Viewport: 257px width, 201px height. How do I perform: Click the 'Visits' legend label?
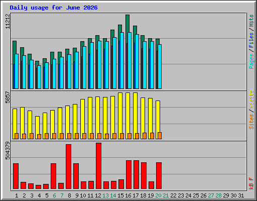(251, 99)
